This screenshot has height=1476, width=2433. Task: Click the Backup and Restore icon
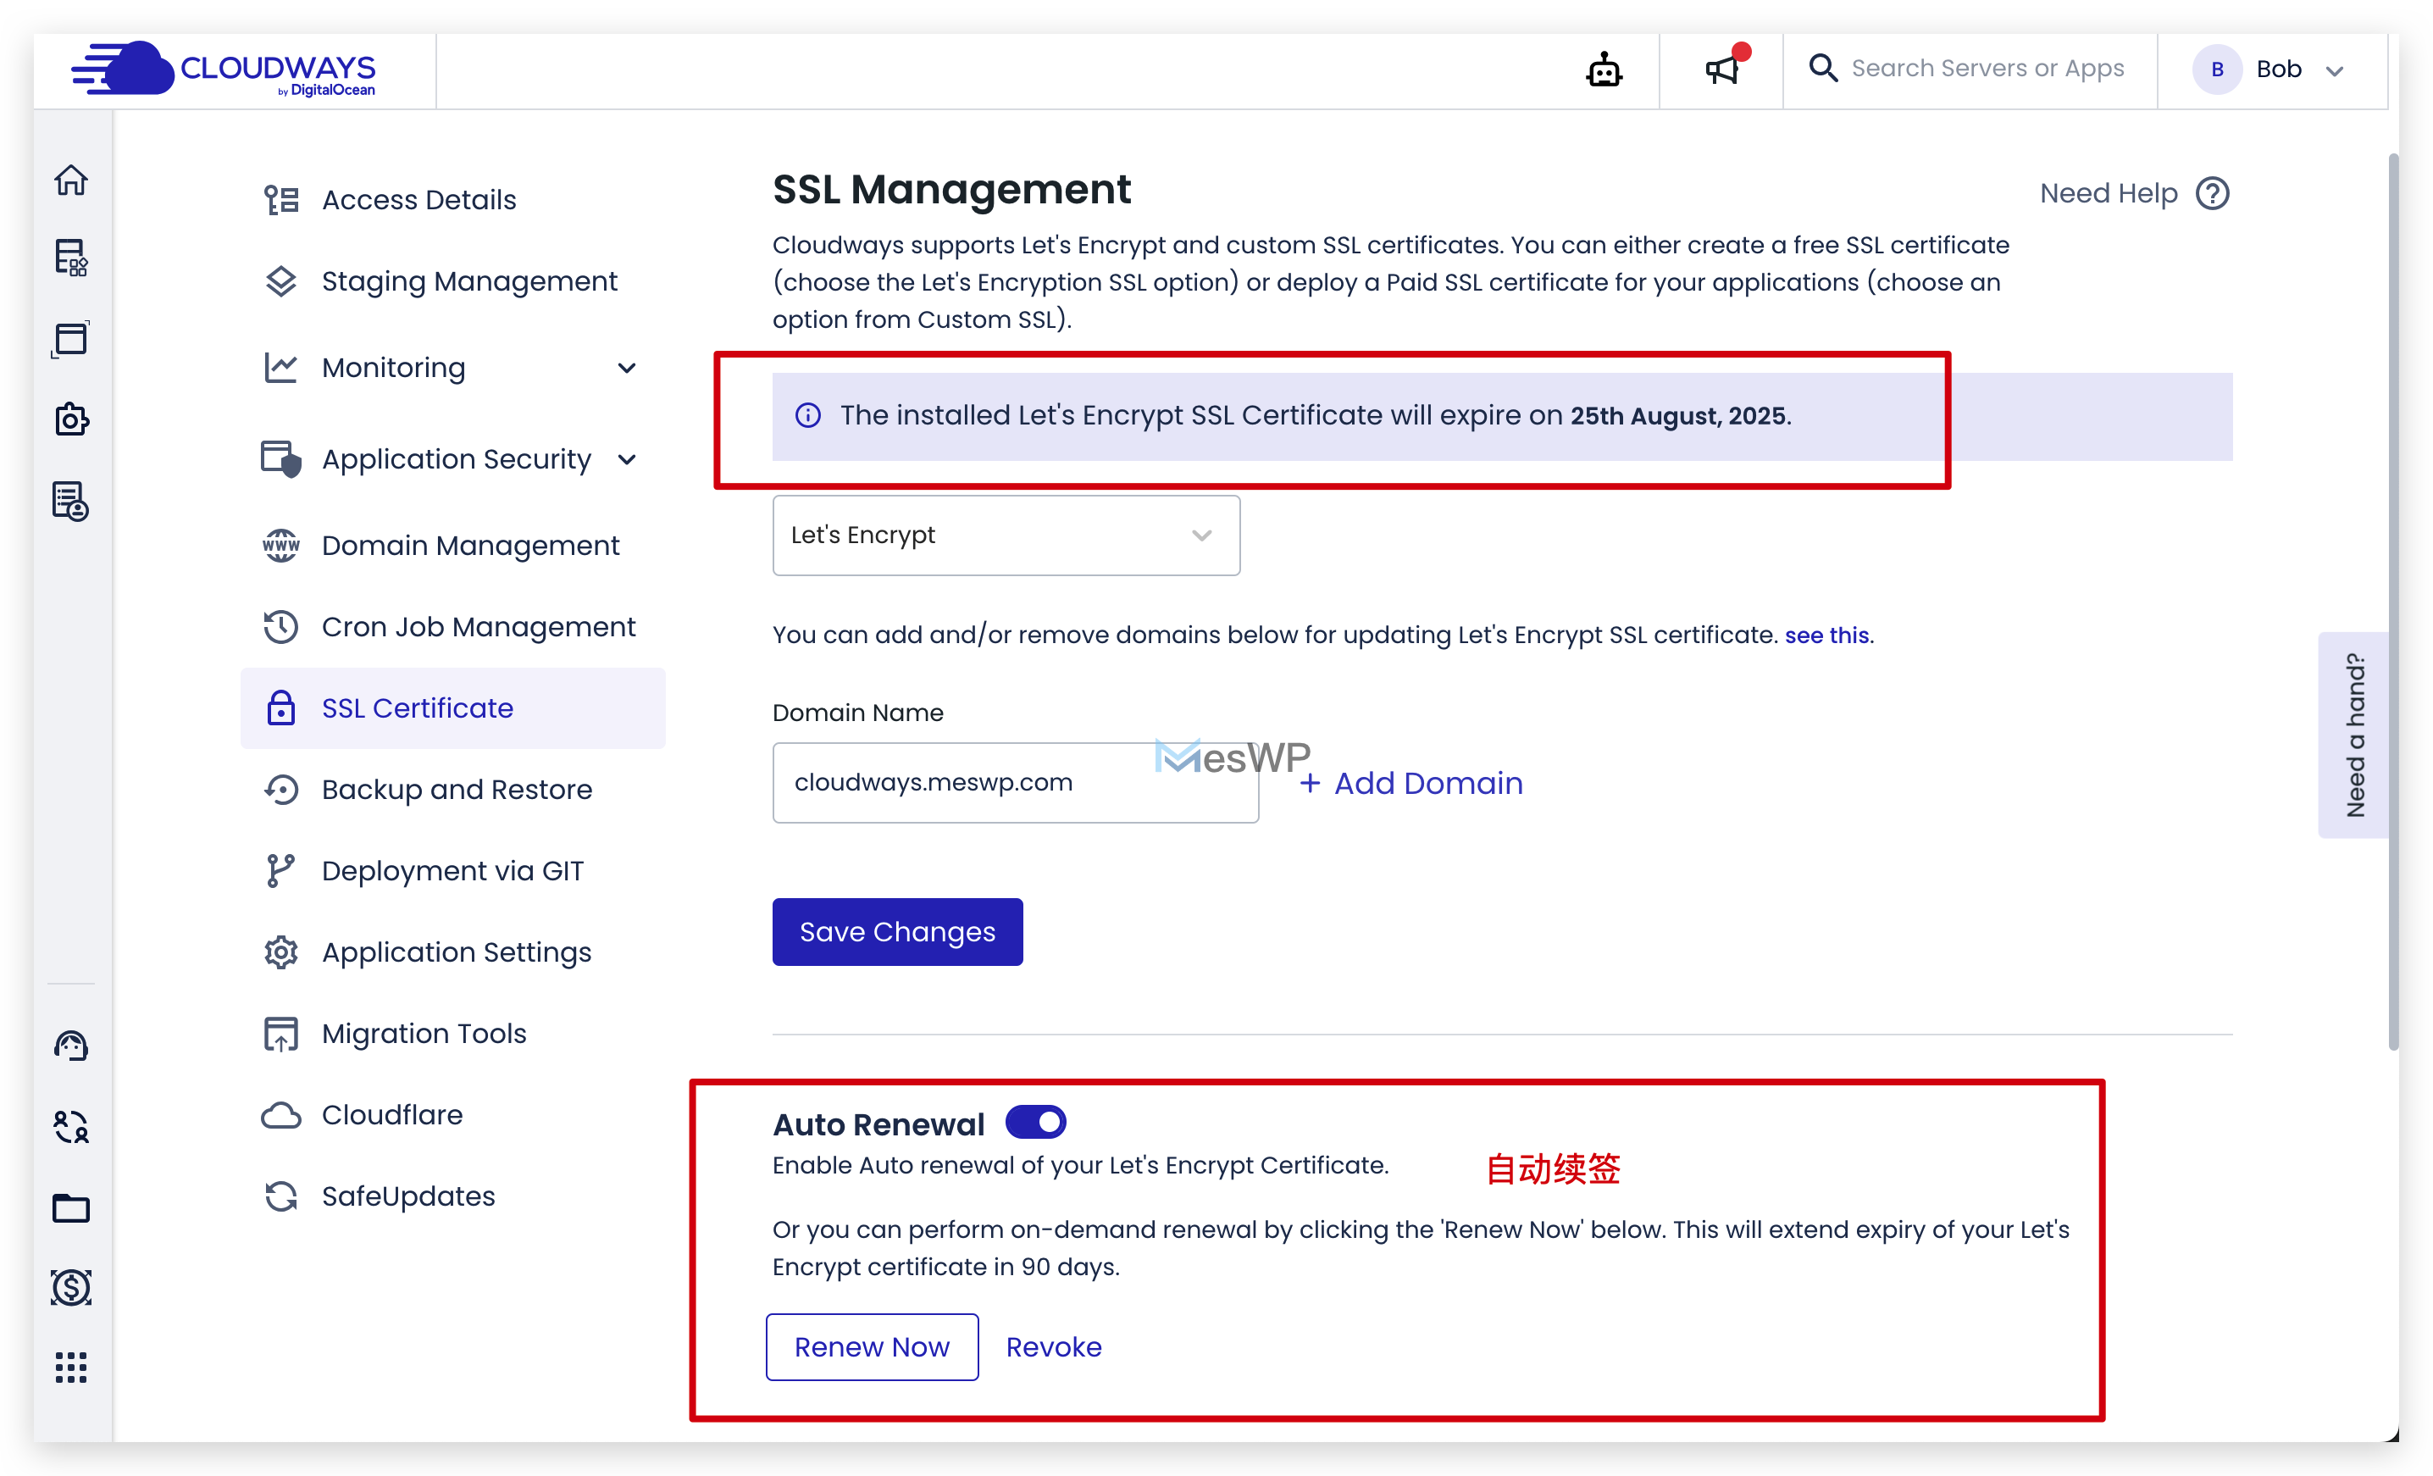pyautogui.click(x=281, y=789)
